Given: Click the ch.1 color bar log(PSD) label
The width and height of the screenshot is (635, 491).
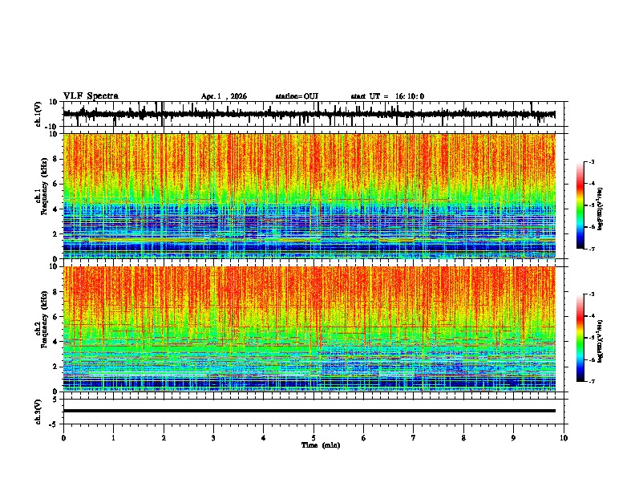Looking at the screenshot, I should tap(601, 209).
